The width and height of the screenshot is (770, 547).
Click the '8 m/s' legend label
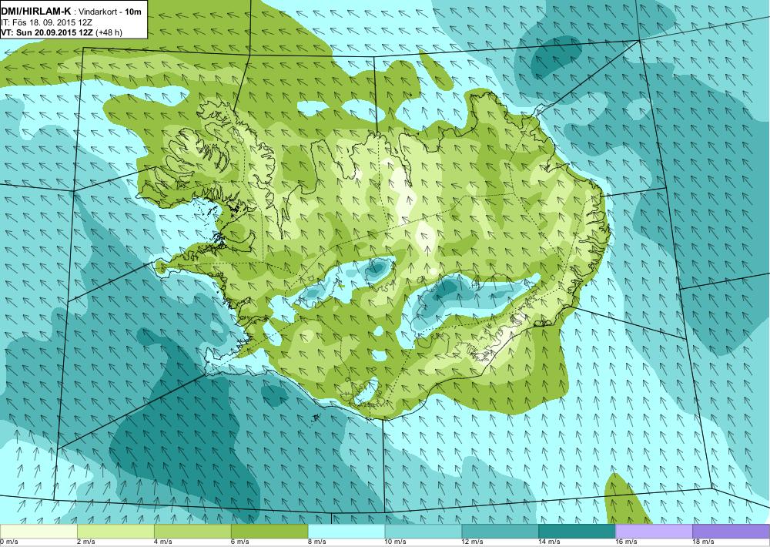pos(317,542)
